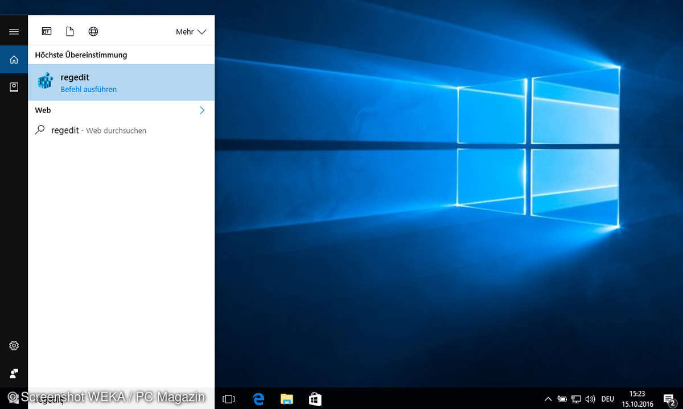Viewport: 683px width, 409px height.
Task: Open the Windows Store from the taskbar
Action: pyautogui.click(x=315, y=399)
